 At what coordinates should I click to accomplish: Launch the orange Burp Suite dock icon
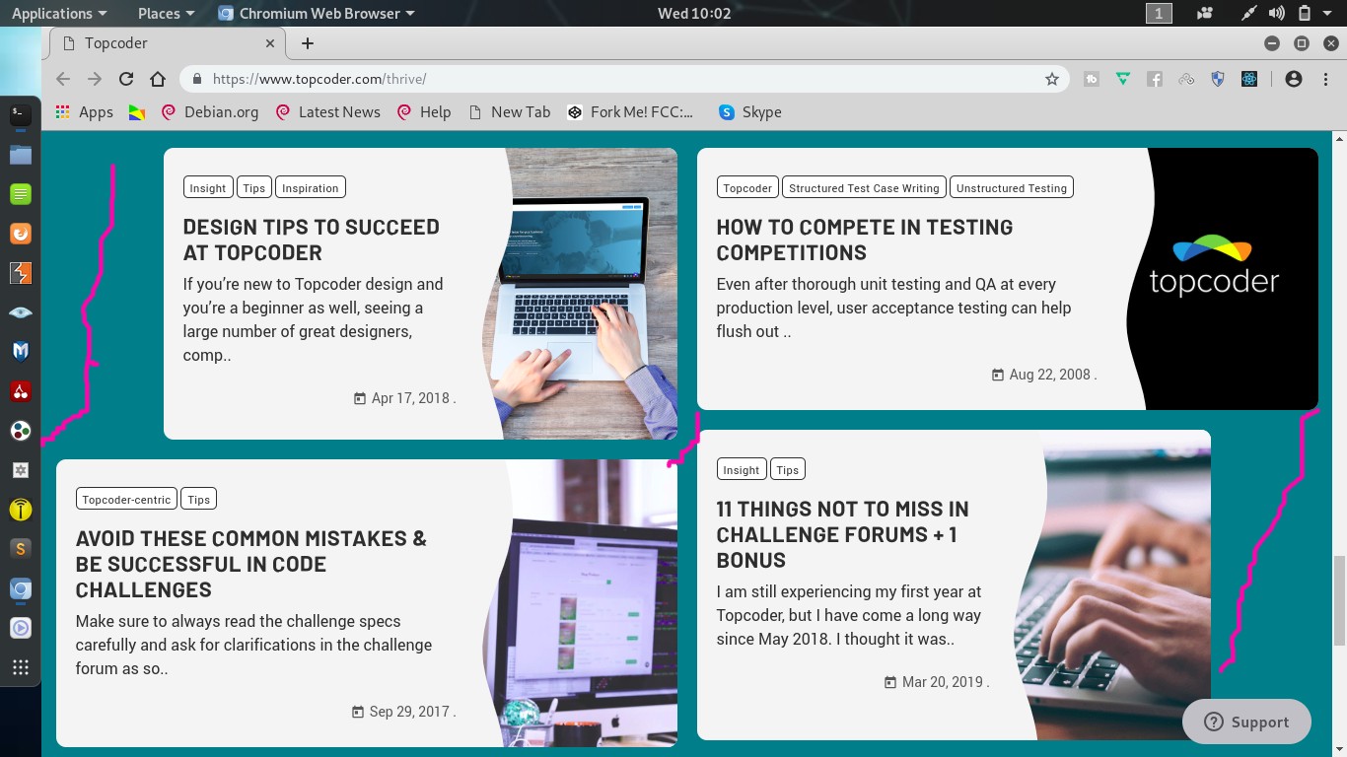tap(21, 273)
